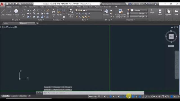
Task: Click the Inserisci block icon
Action: click(106, 12)
